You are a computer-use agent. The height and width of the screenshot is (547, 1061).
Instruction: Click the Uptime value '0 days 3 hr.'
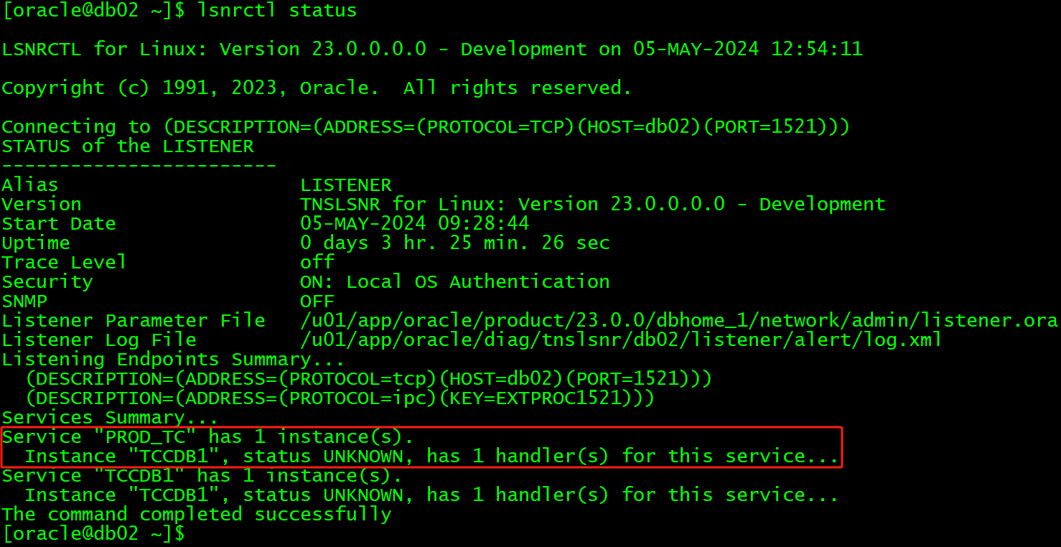coord(455,243)
